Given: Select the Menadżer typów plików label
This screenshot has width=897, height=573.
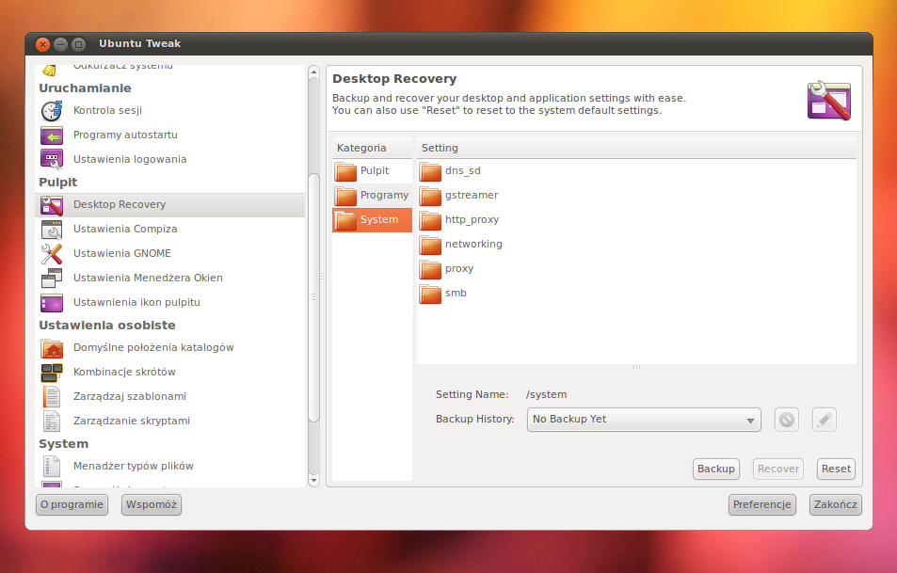Looking at the screenshot, I should (134, 466).
